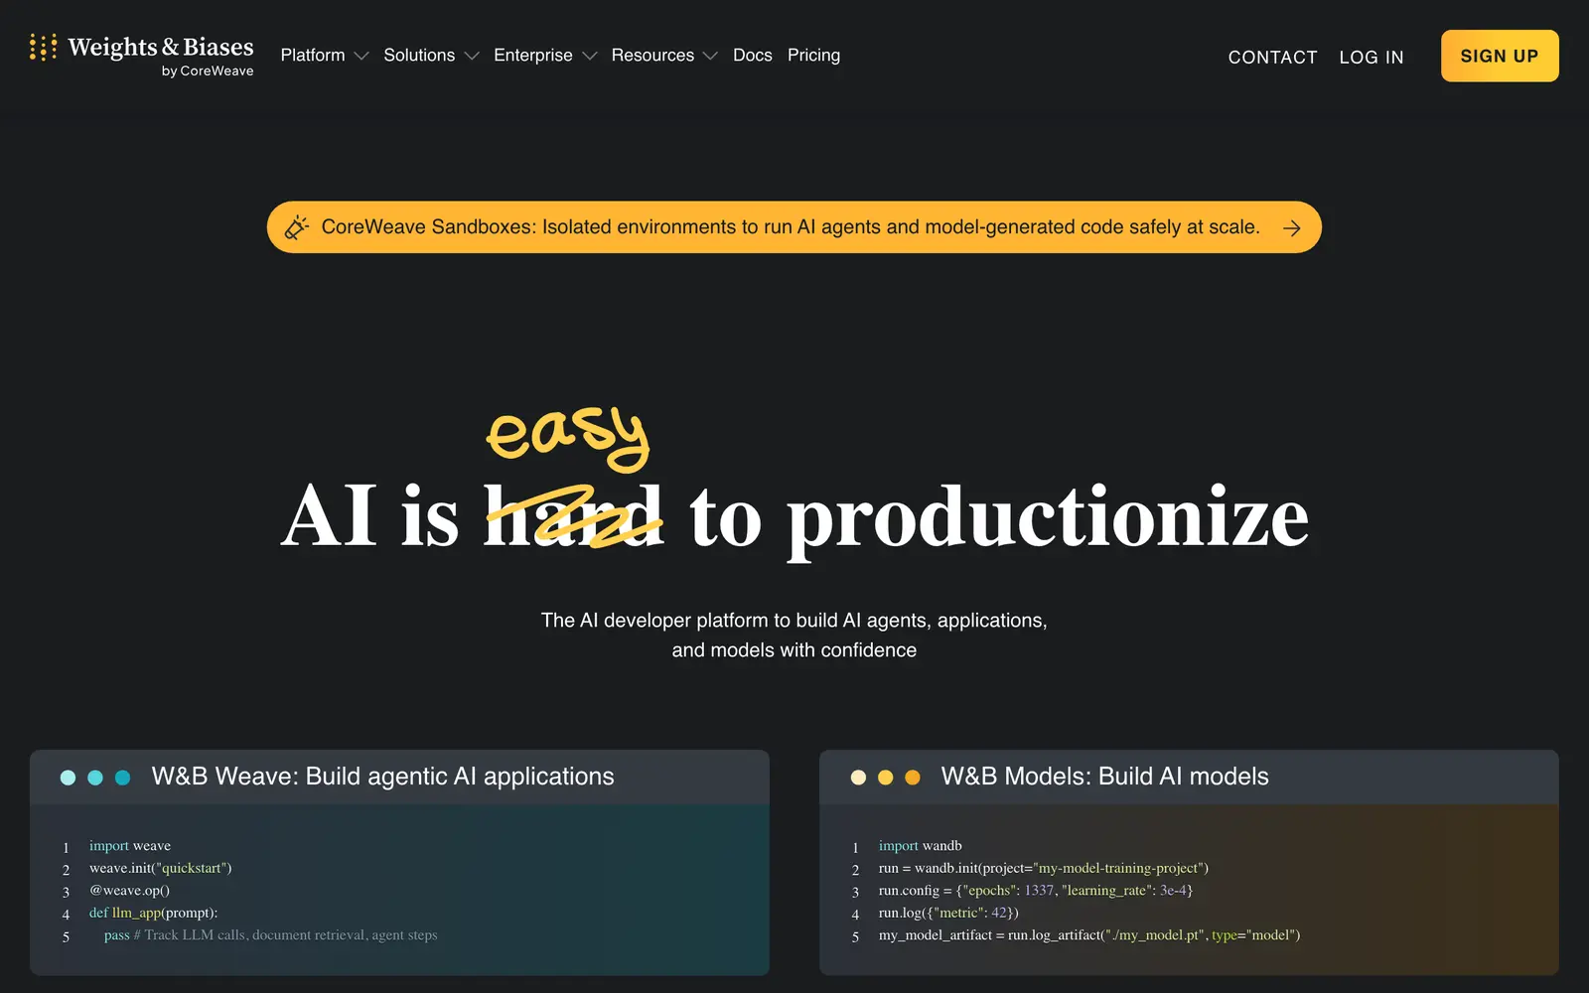Select the W&B Weave card title
1589x993 pixels.
coord(383,777)
